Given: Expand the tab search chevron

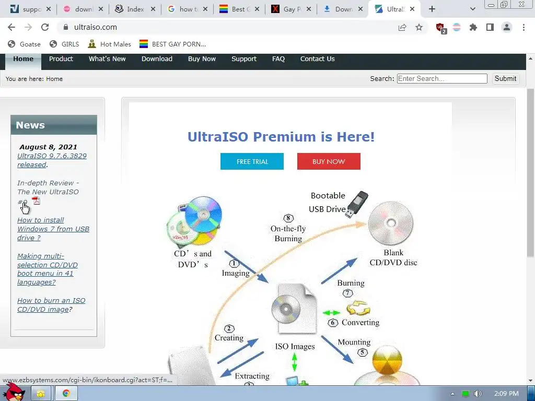Looking at the screenshot, I should [472, 9].
